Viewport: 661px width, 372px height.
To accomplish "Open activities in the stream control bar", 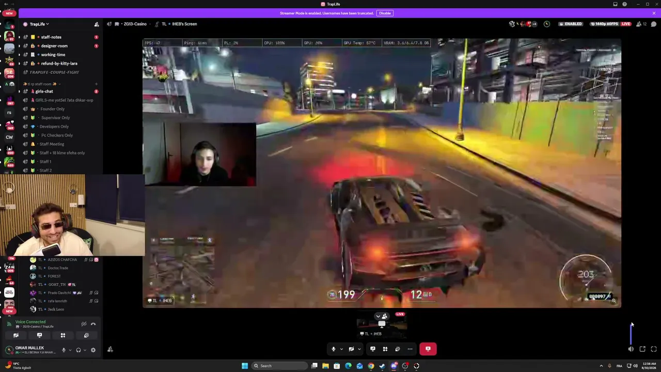I will tap(385, 349).
